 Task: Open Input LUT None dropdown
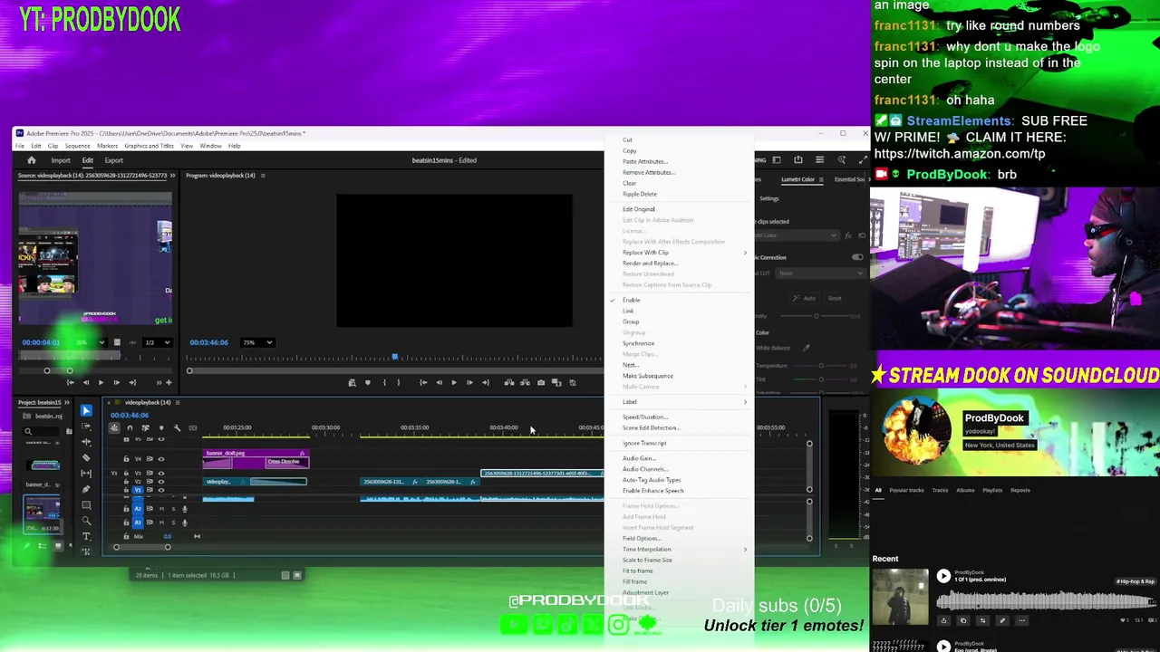[820, 273]
